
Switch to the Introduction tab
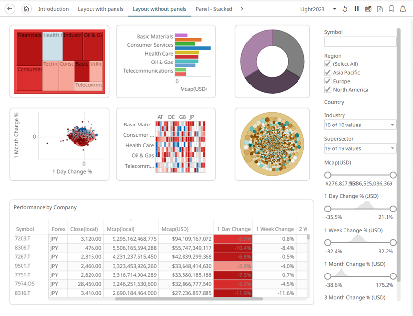(x=53, y=9)
